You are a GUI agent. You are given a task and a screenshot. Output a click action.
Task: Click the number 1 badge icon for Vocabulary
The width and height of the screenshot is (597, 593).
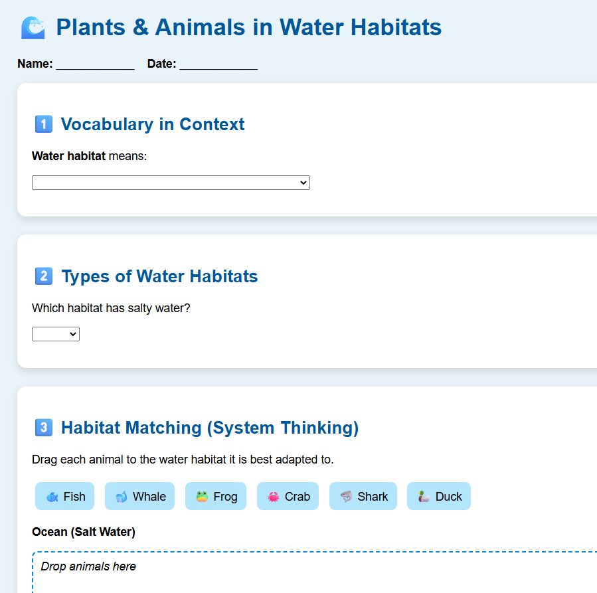(x=43, y=124)
